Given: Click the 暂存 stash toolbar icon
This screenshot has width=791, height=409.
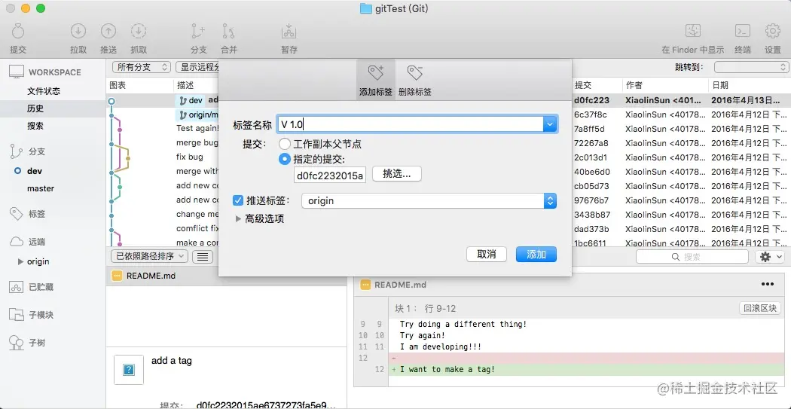Looking at the screenshot, I should click(289, 32).
